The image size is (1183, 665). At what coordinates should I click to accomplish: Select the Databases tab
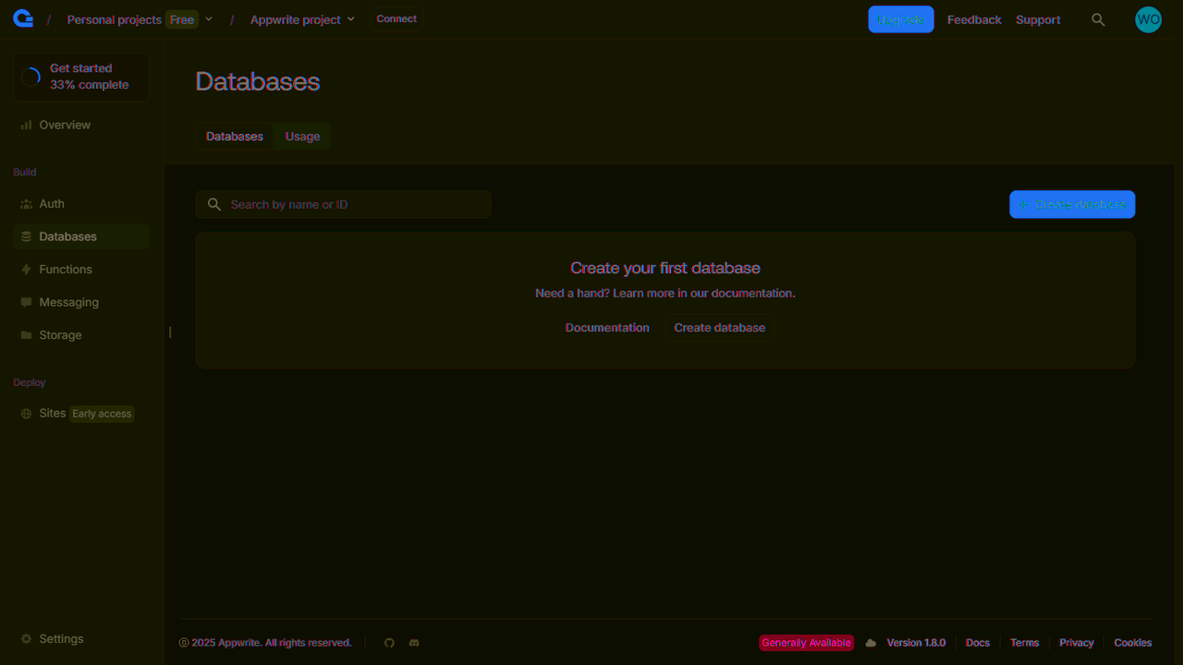point(234,136)
